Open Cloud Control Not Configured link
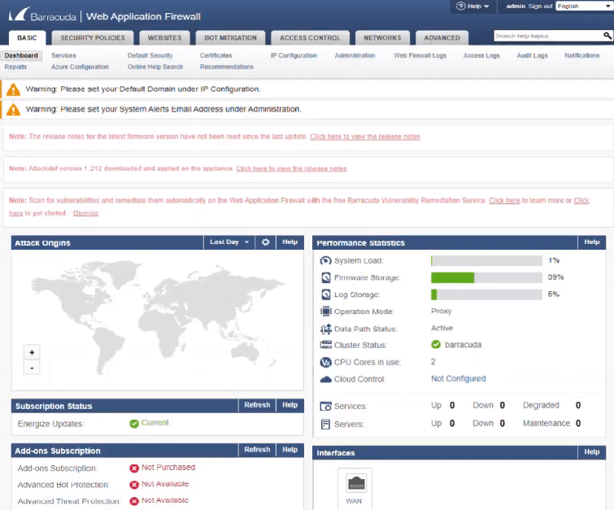614x510 pixels. pyautogui.click(x=458, y=379)
